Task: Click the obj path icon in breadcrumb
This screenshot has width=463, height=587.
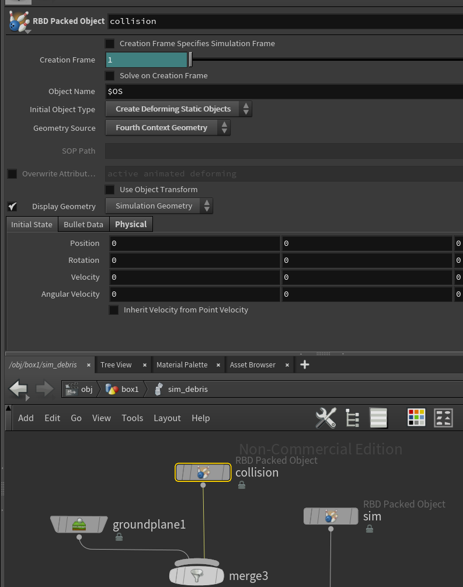Action: tap(71, 389)
